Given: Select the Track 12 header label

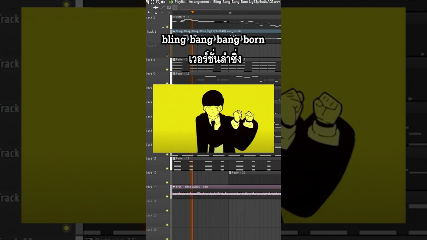Looking at the screenshot, I should (151, 173).
